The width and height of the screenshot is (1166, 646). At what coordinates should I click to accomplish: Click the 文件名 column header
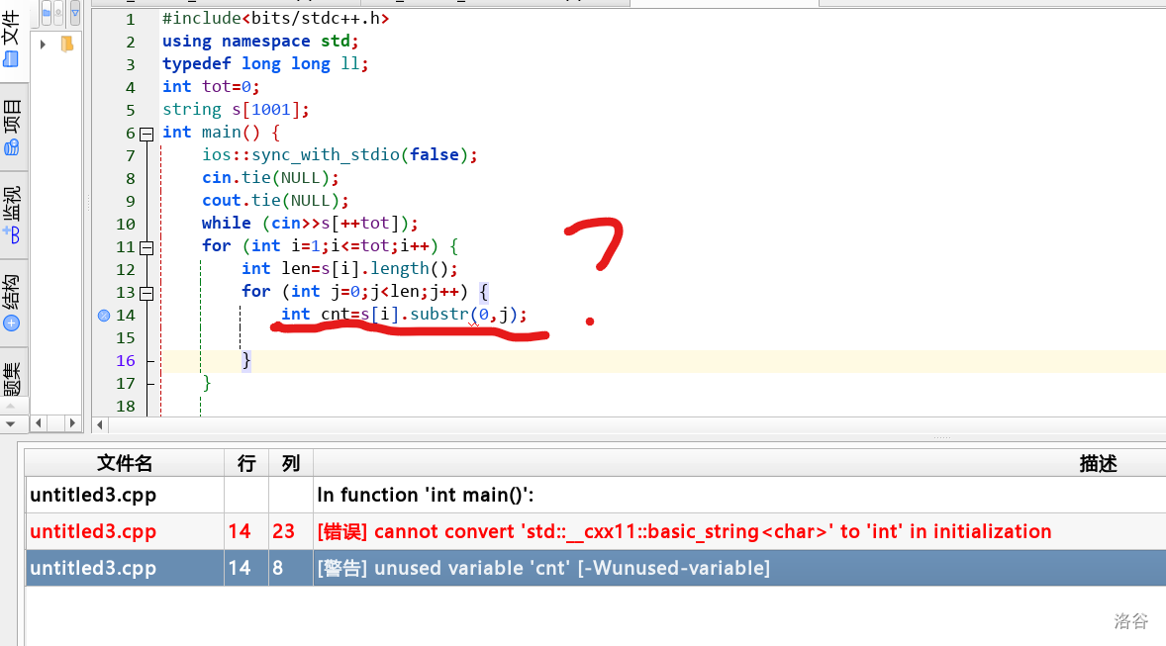(x=125, y=464)
